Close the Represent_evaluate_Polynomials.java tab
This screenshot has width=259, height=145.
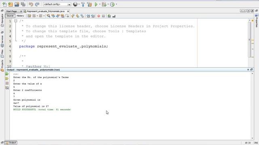(x=68, y=11)
